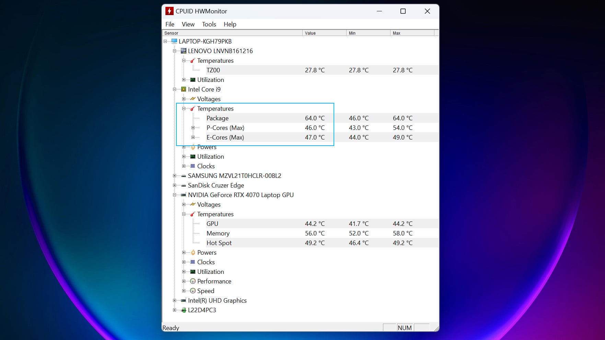The width and height of the screenshot is (605, 340).
Task: Collapse the NVIDIA GeForce RTX 4070 node
Action: point(174,195)
